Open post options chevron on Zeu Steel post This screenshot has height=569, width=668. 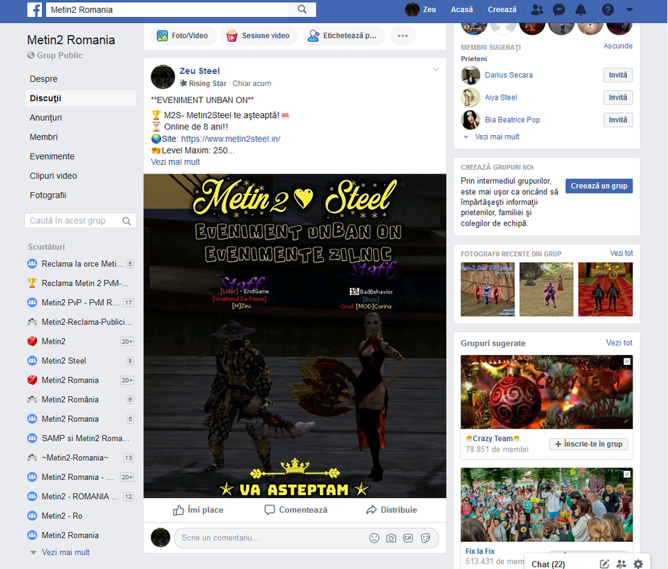coord(436,69)
